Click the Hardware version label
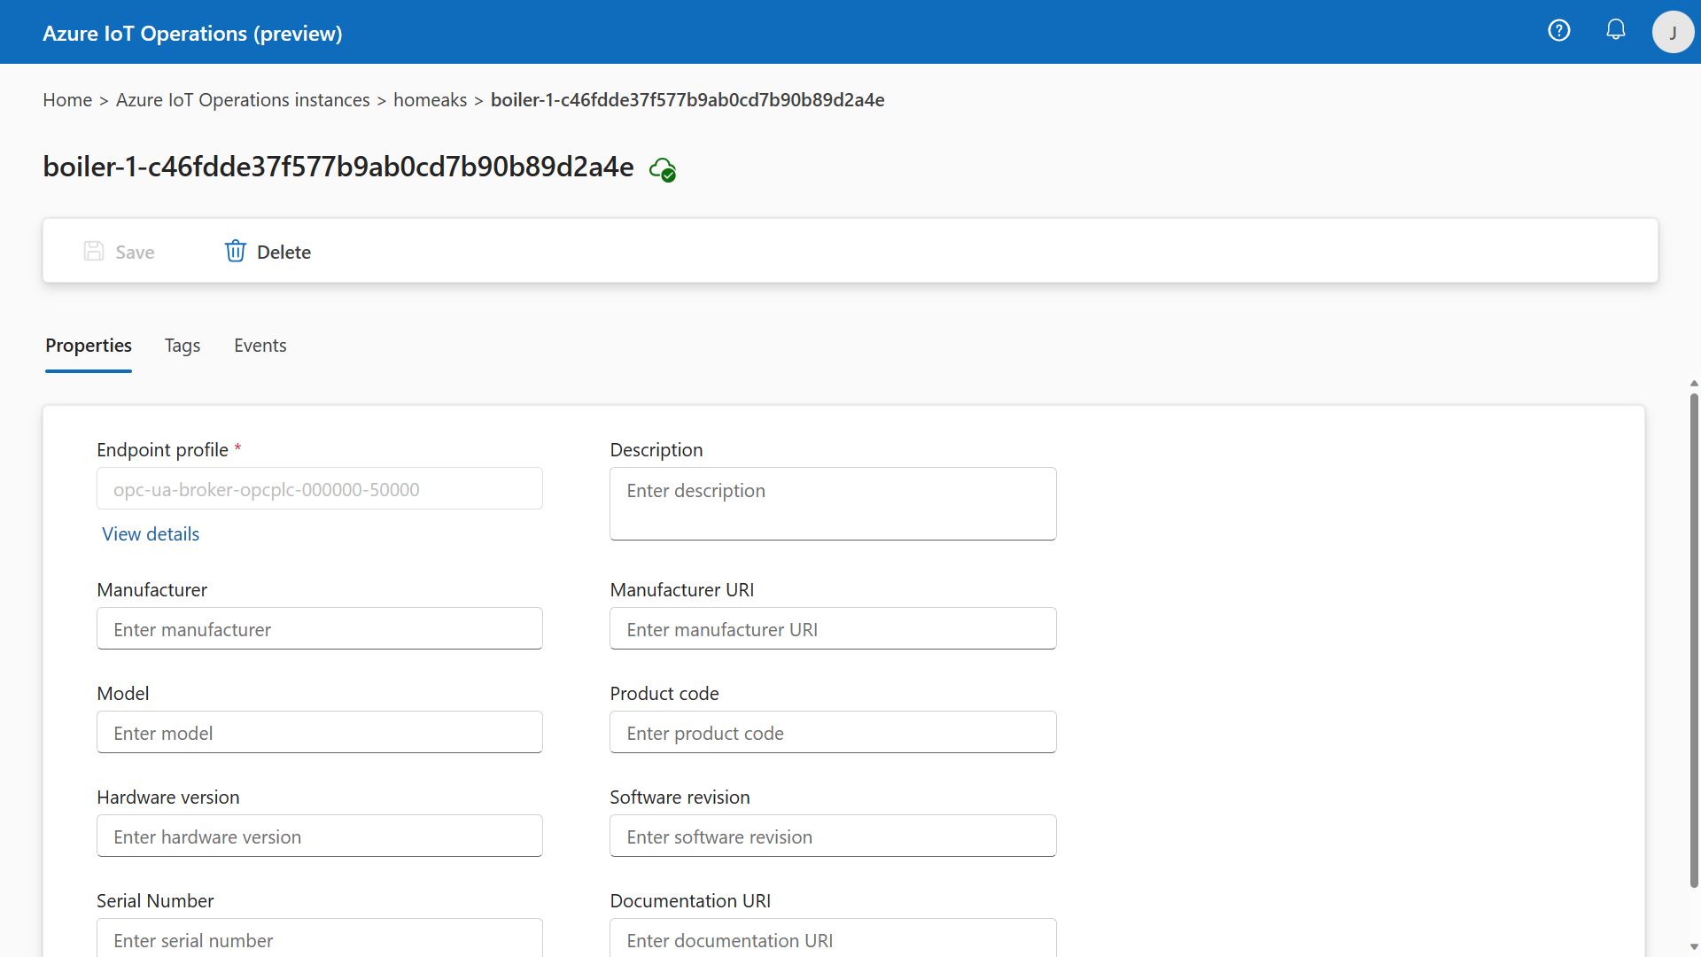 point(167,797)
